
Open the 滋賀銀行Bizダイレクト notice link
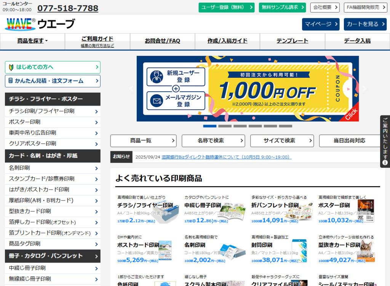pos(226,157)
